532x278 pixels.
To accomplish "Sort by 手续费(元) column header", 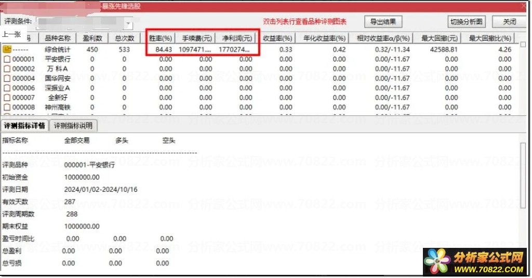I will 196,38.
